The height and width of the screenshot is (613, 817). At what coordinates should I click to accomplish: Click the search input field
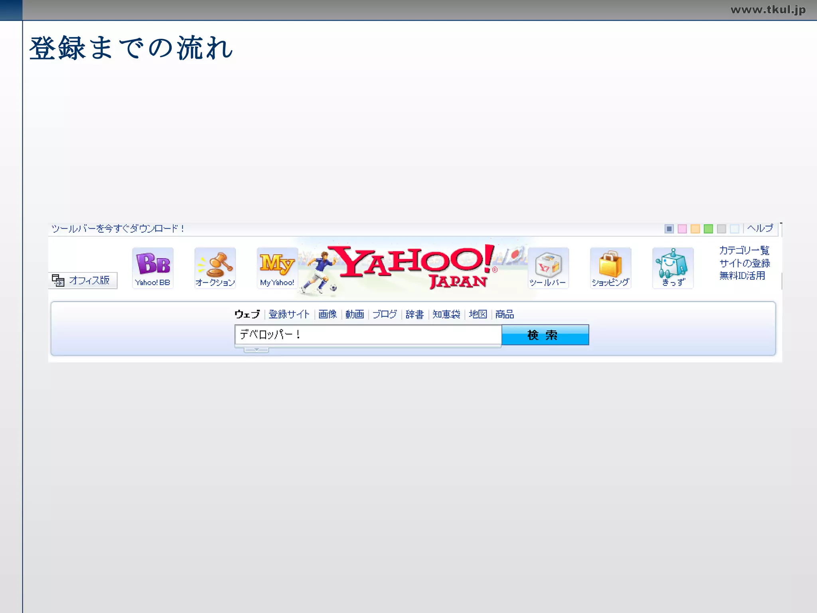coord(368,334)
